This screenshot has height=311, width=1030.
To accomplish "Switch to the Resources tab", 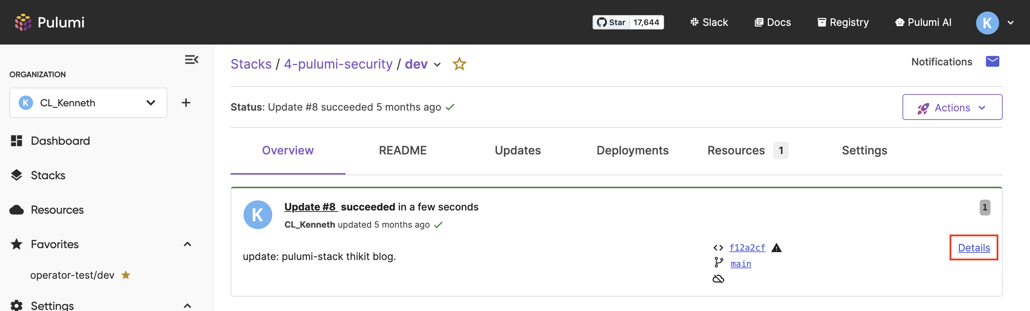I will [x=747, y=150].
